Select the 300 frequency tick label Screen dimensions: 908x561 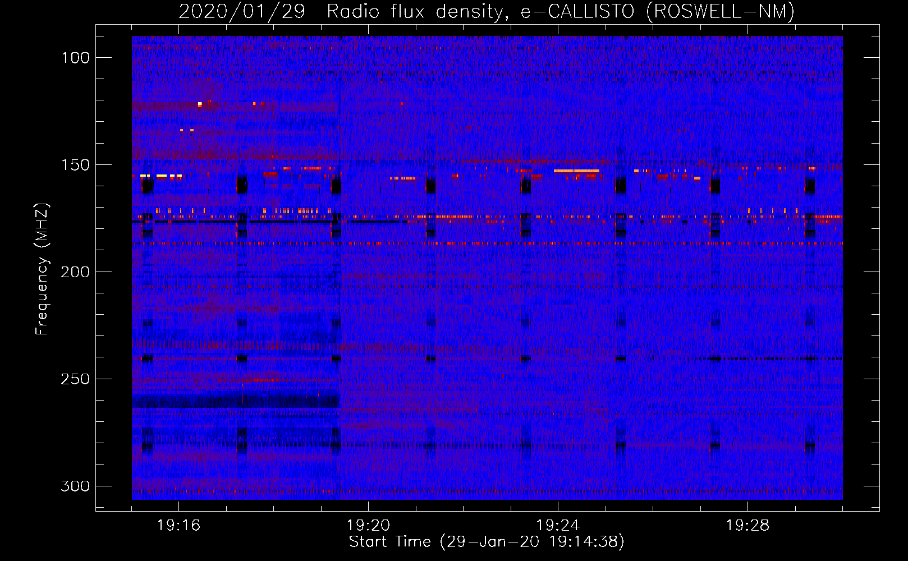[x=75, y=486]
